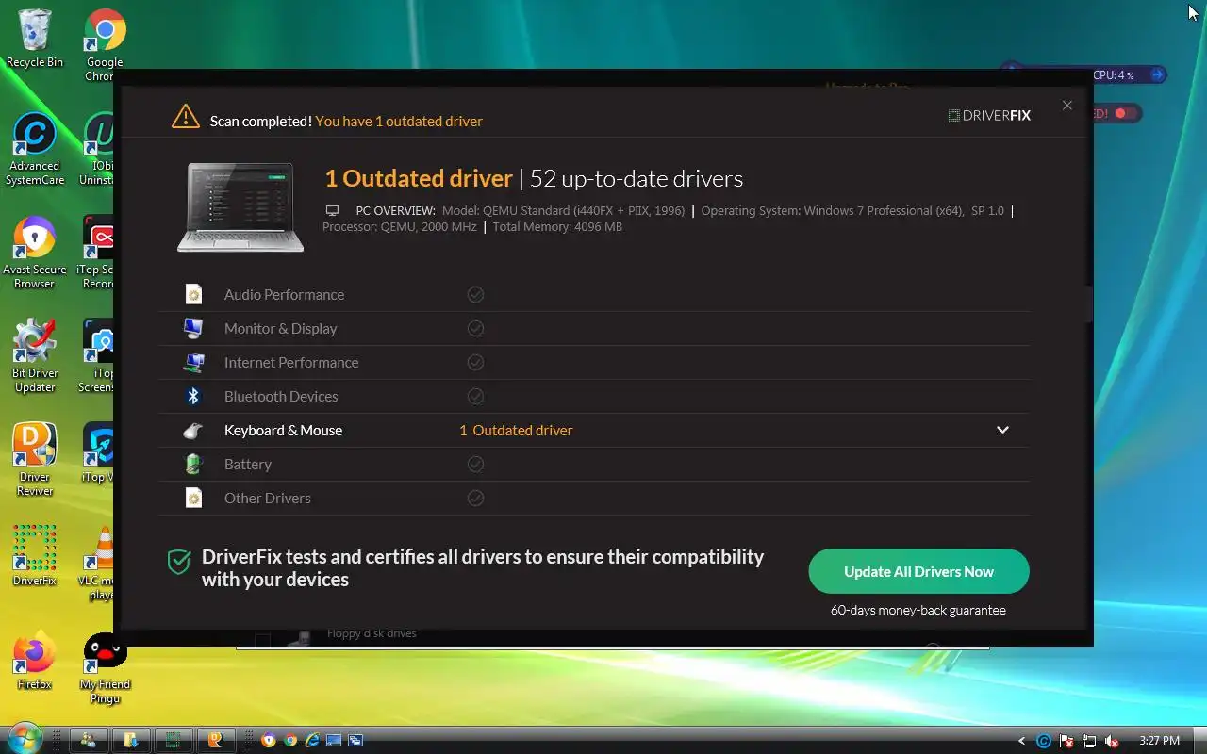Open My Friend Pingu desktop shortcut

tap(105, 668)
